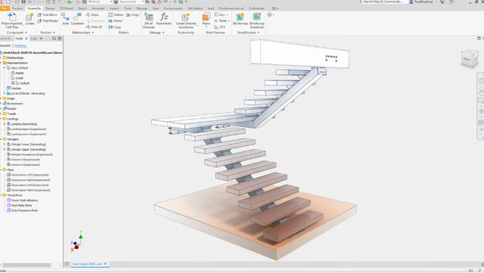Image resolution: width=484 pixels, height=273 pixels.
Task: Click the shopping cart icon in title bar
Action: [442, 2]
